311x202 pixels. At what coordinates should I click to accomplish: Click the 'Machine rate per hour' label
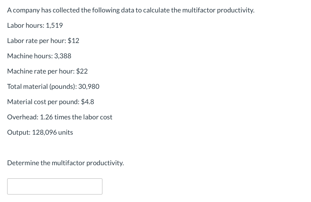(41, 71)
